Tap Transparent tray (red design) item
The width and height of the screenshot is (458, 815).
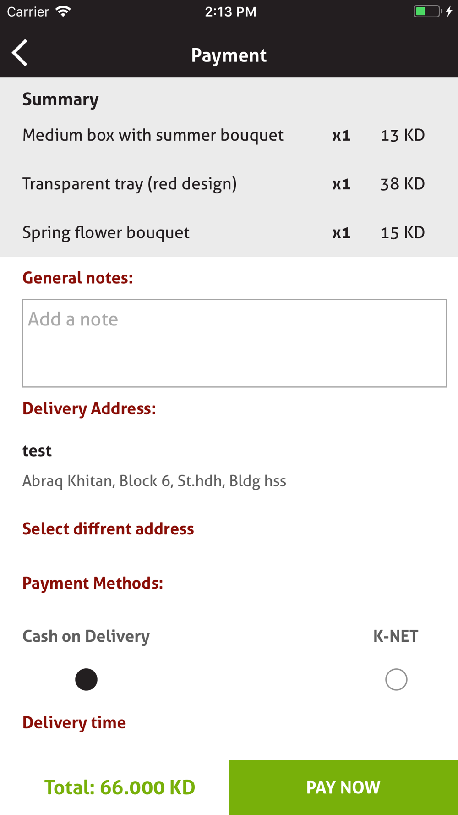[x=130, y=184]
